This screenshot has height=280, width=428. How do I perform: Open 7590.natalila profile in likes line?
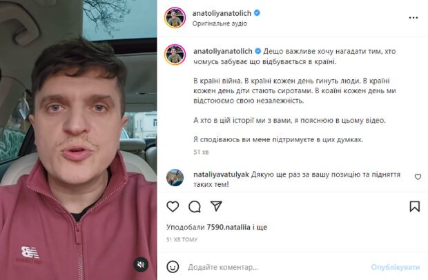coord(228,228)
